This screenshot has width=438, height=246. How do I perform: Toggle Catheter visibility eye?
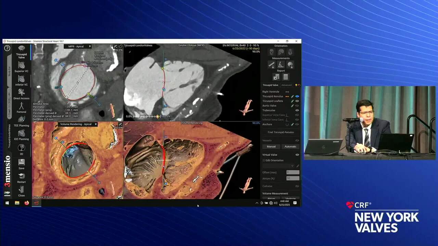297,186
